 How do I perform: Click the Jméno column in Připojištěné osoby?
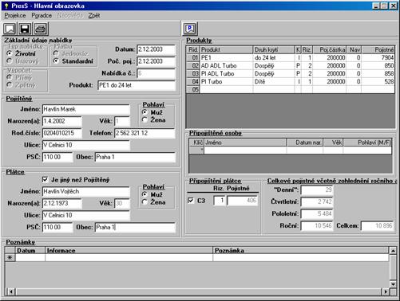tap(245, 143)
